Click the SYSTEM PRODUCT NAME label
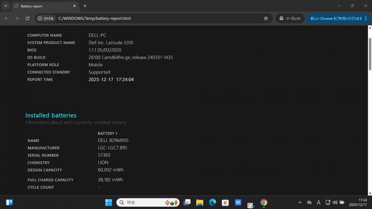The height and width of the screenshot is (209, 372). pos(51,42)
